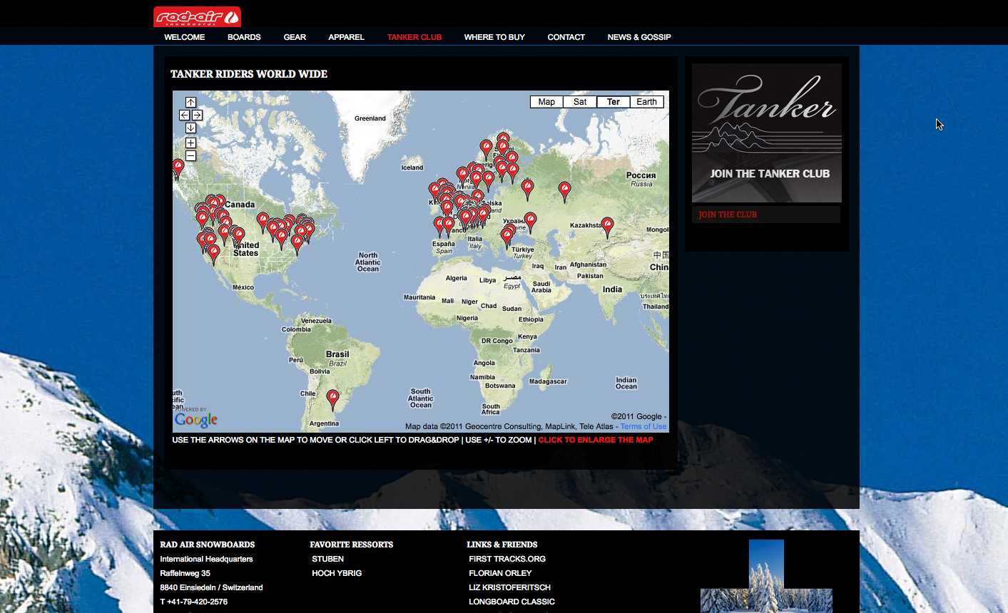Open the Liz Kristoferitsch link

click(509, 587)
